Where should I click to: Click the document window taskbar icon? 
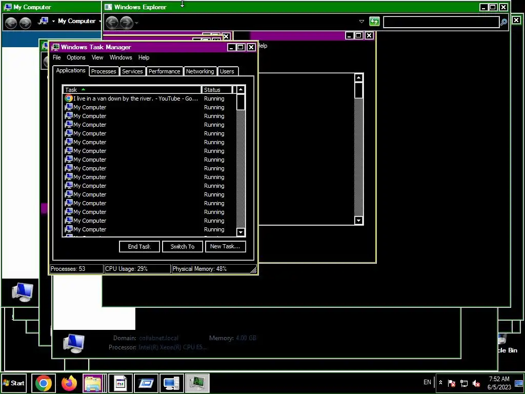[x=120, y=383]
